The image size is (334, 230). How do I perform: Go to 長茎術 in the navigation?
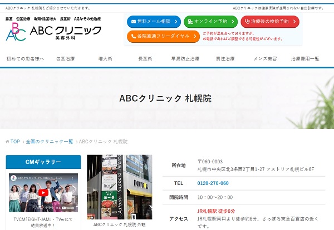coord(145,58)
